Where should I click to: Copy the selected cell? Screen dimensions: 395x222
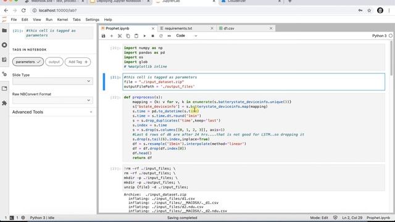[128, 36]
